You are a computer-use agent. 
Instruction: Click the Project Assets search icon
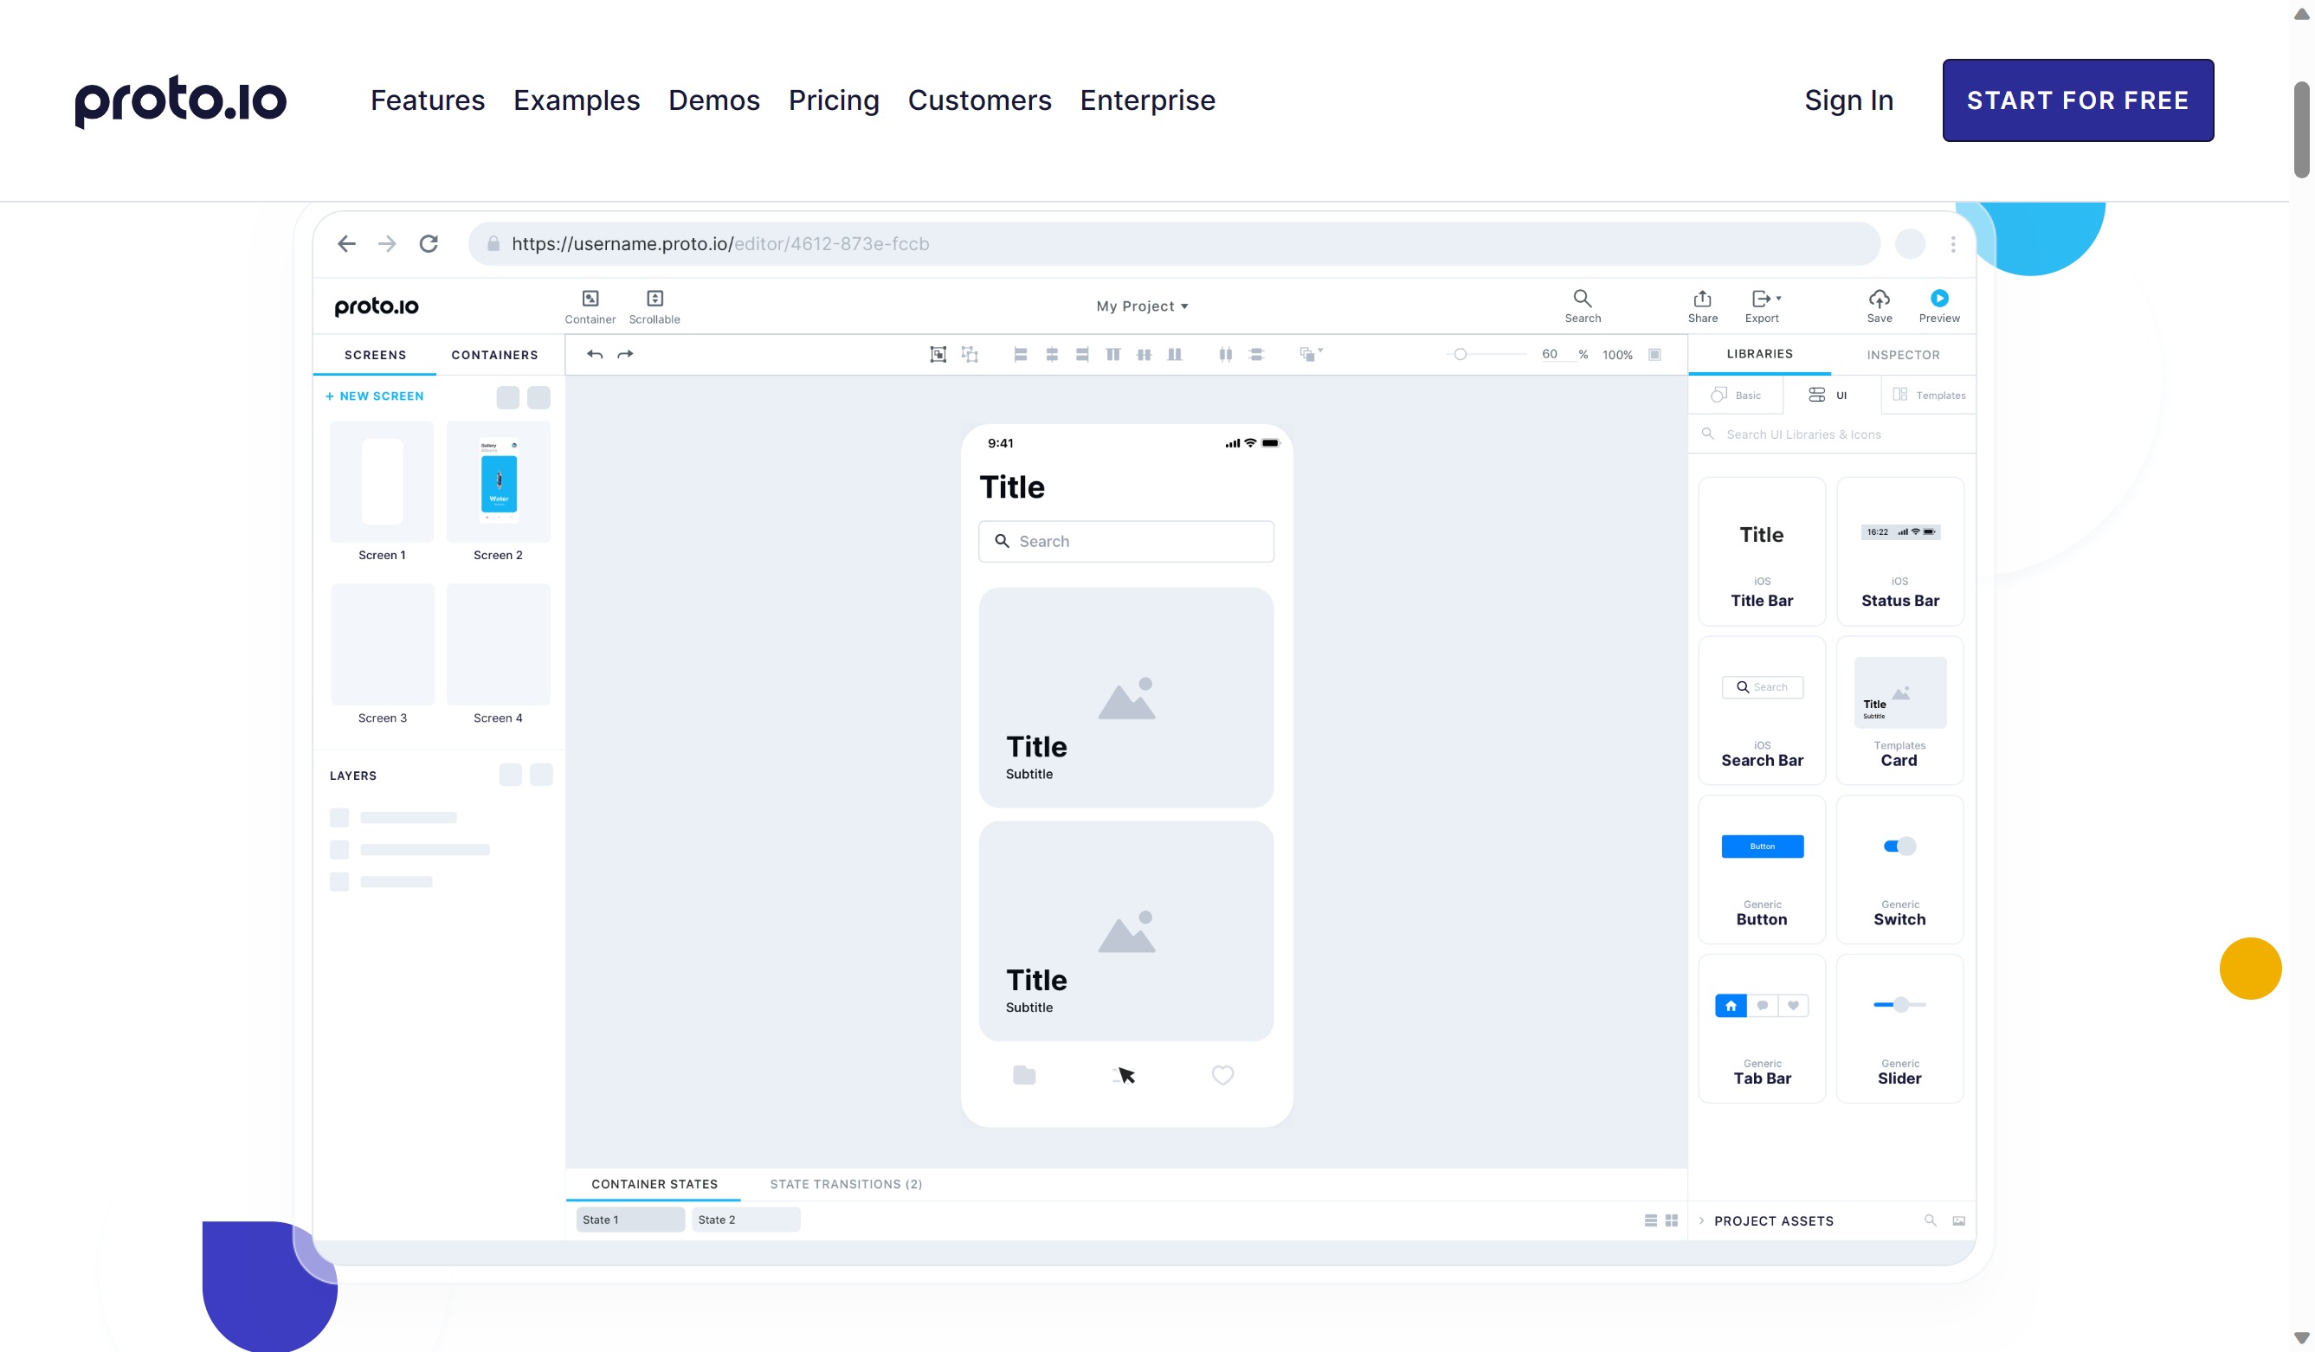coord(1929,1220)
